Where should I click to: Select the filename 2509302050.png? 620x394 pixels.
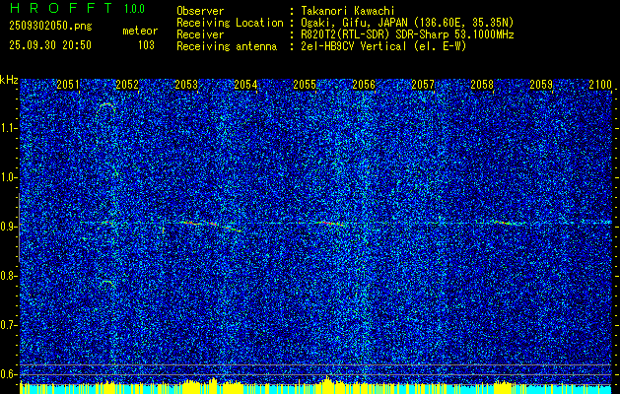pos(50,26)
